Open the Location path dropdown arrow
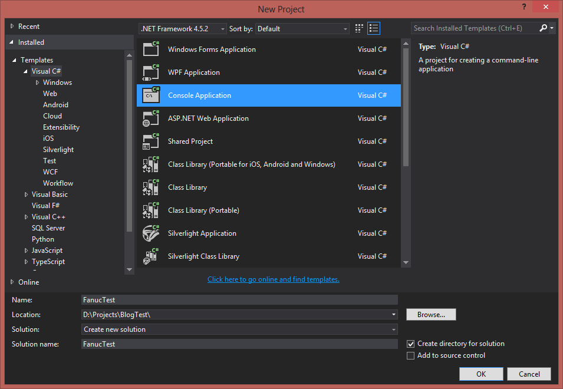 point(394,315)
